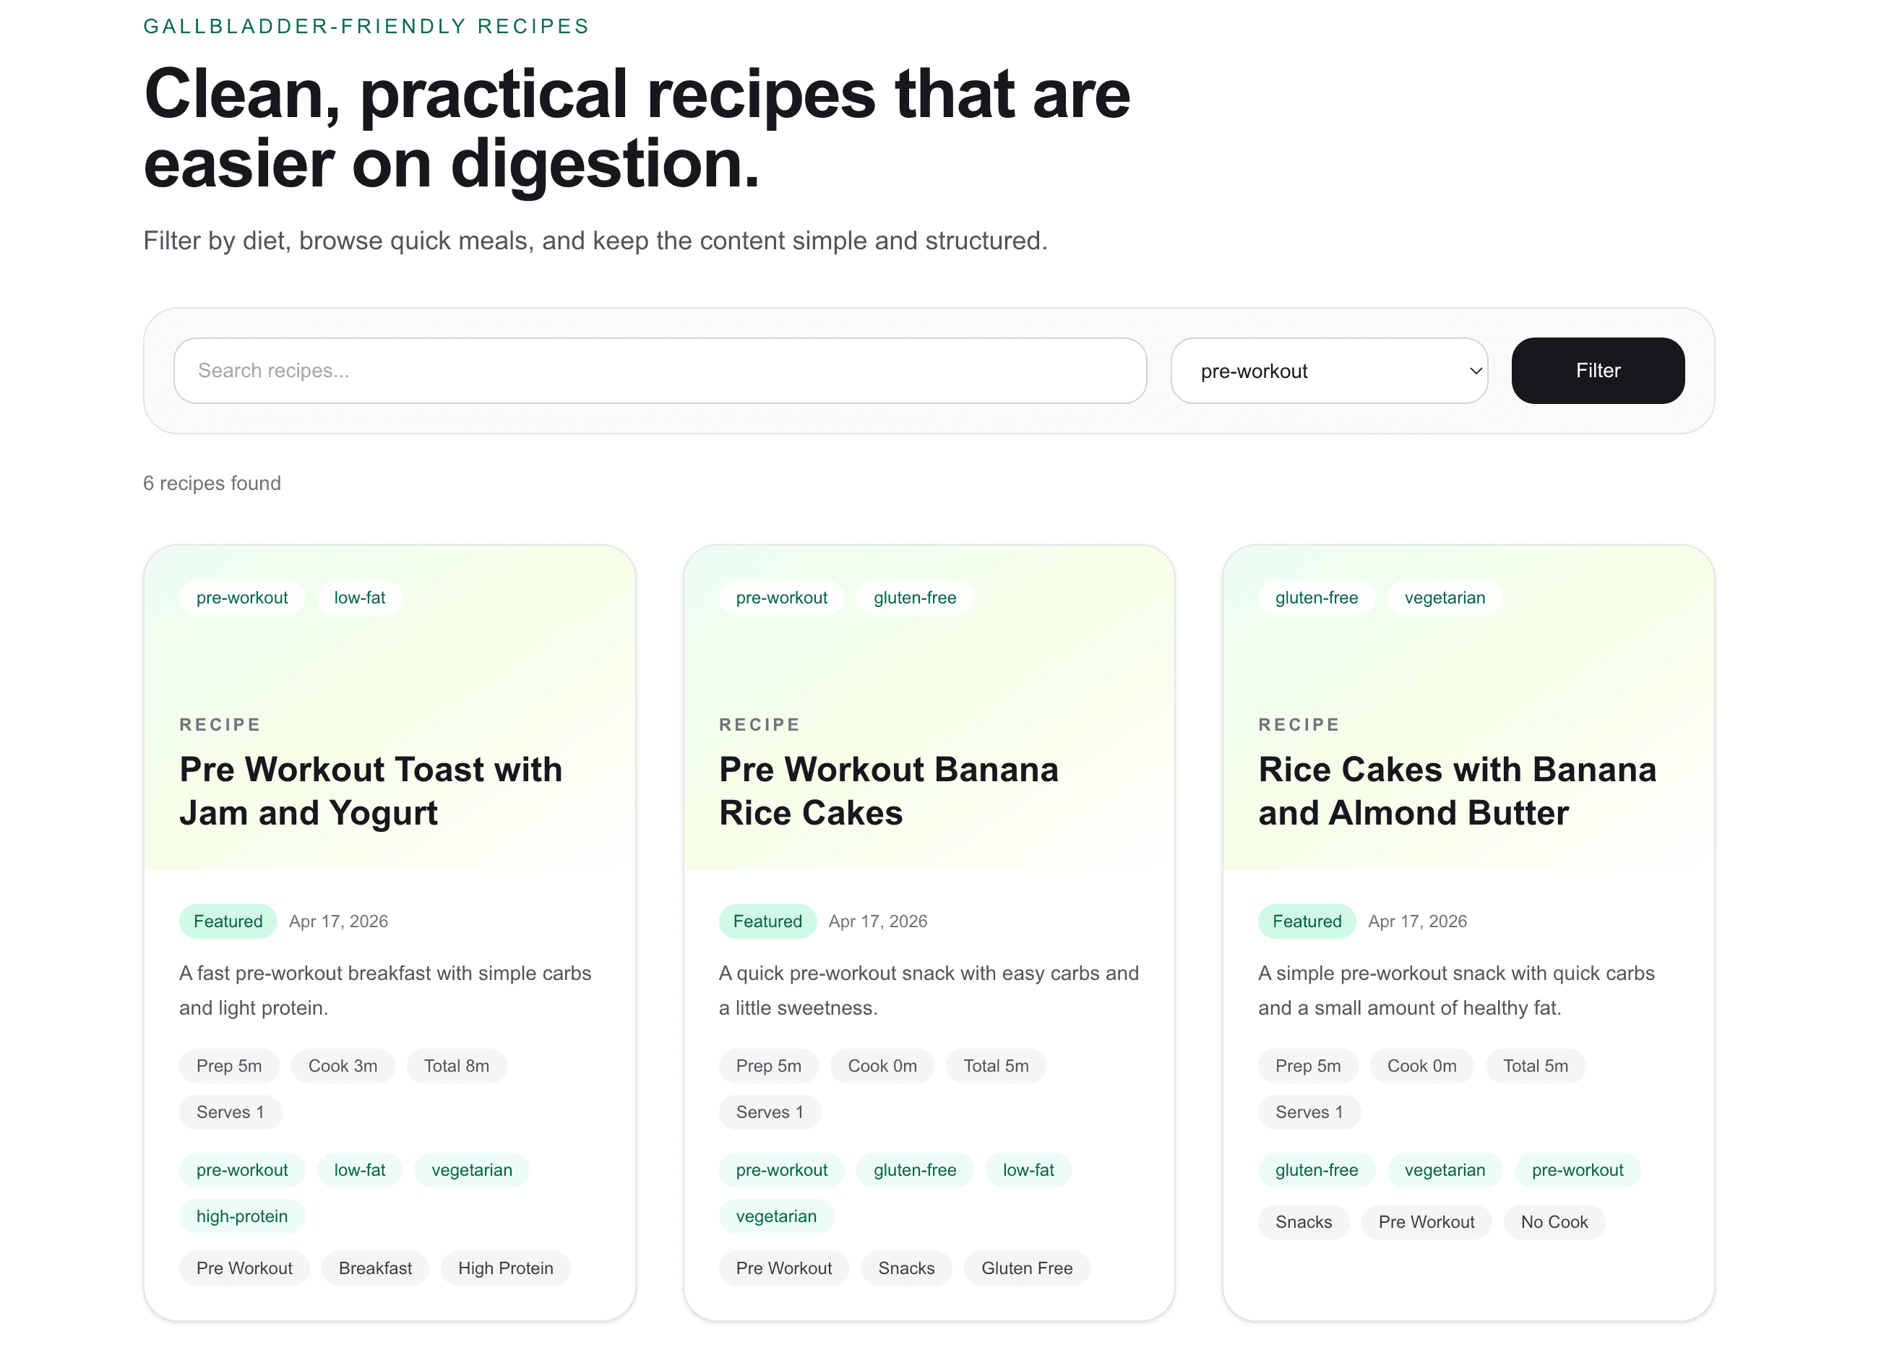Open the Rice Cakes with Banana and Almond Butter recipe
Screen dimensions: 1889x1350
click(1456, 791)
